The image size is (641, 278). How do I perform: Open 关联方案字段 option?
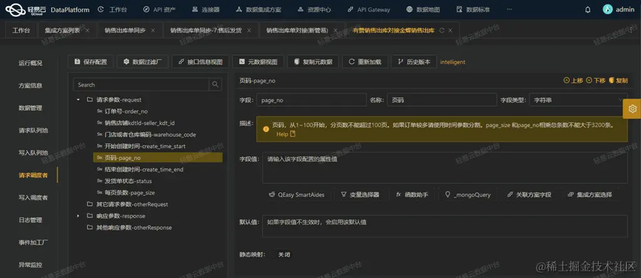pos(529,195)
